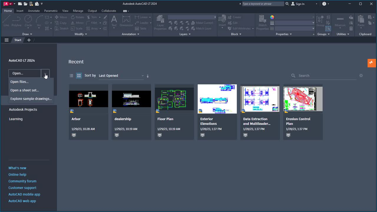This screenshot has width=377, height=212.
Task: Click the Match Properties tool
Action: coord(262,22)
